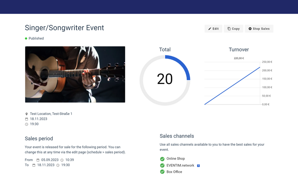Click the calendar icon beside 18.11.2023
This screenshot has height=192, width=298.
click(26, 119)
